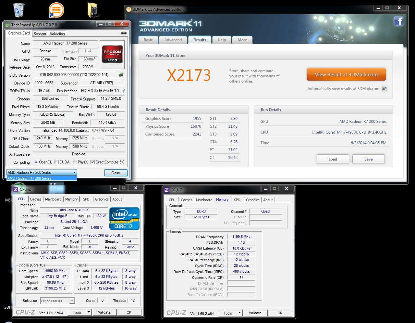This screenshot has width=415, height=323.
Task: Uncheck automatically view results at 3DMark.com
Action: pyautogui.click(x=384, y=89)
